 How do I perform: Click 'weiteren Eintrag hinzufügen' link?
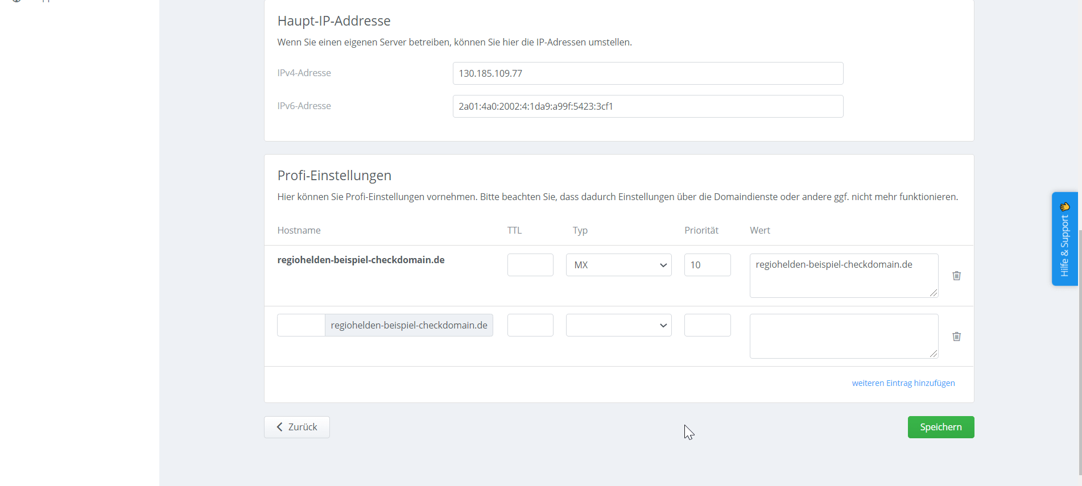(903, 383)
